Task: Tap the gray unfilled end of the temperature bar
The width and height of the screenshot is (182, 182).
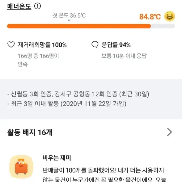Action: (163, 26)
